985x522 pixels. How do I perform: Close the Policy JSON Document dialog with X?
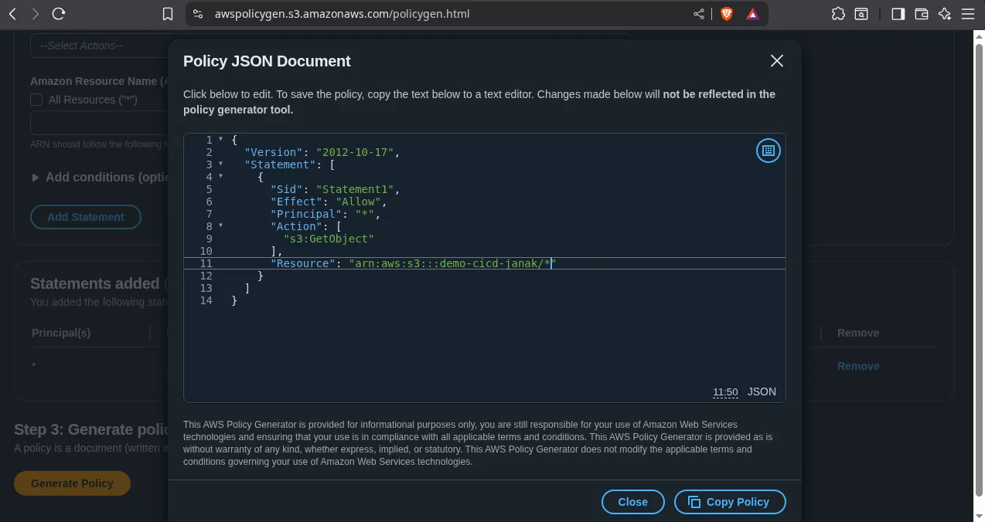tap(777, 61)
